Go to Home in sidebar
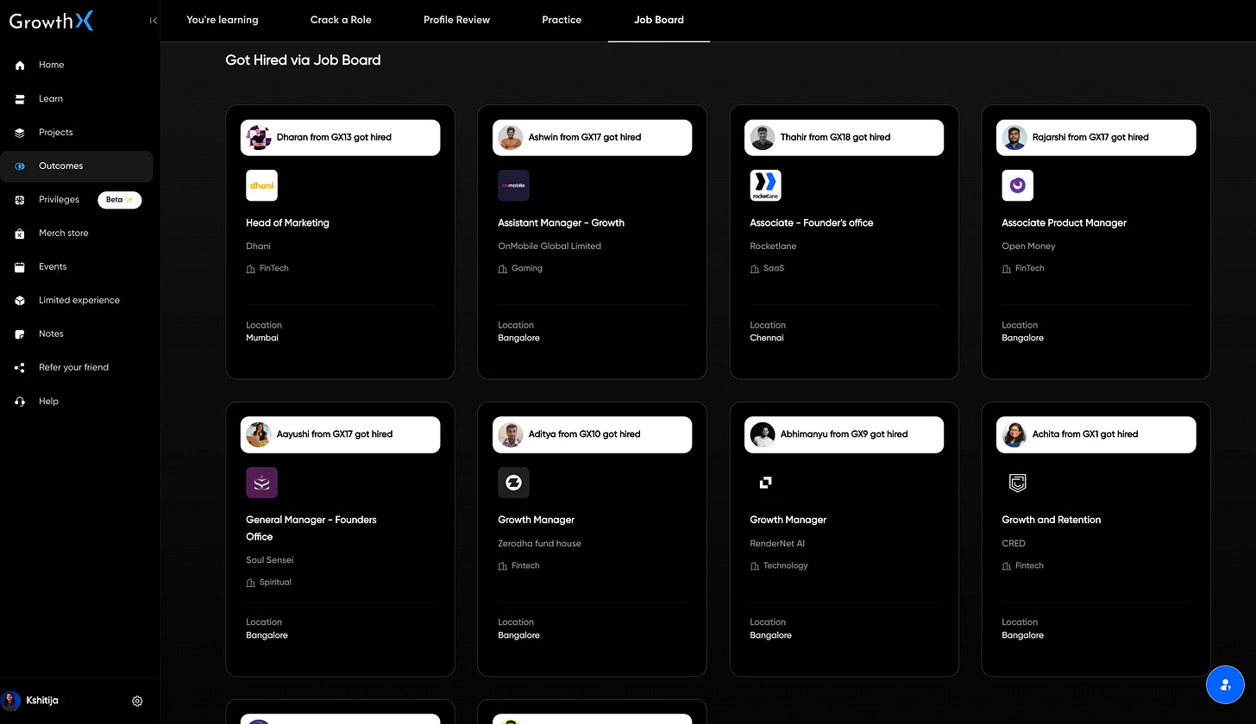Viewport: 1256px width, 724px height. 52,65
